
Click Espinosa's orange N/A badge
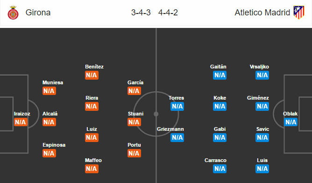point(49,153)
